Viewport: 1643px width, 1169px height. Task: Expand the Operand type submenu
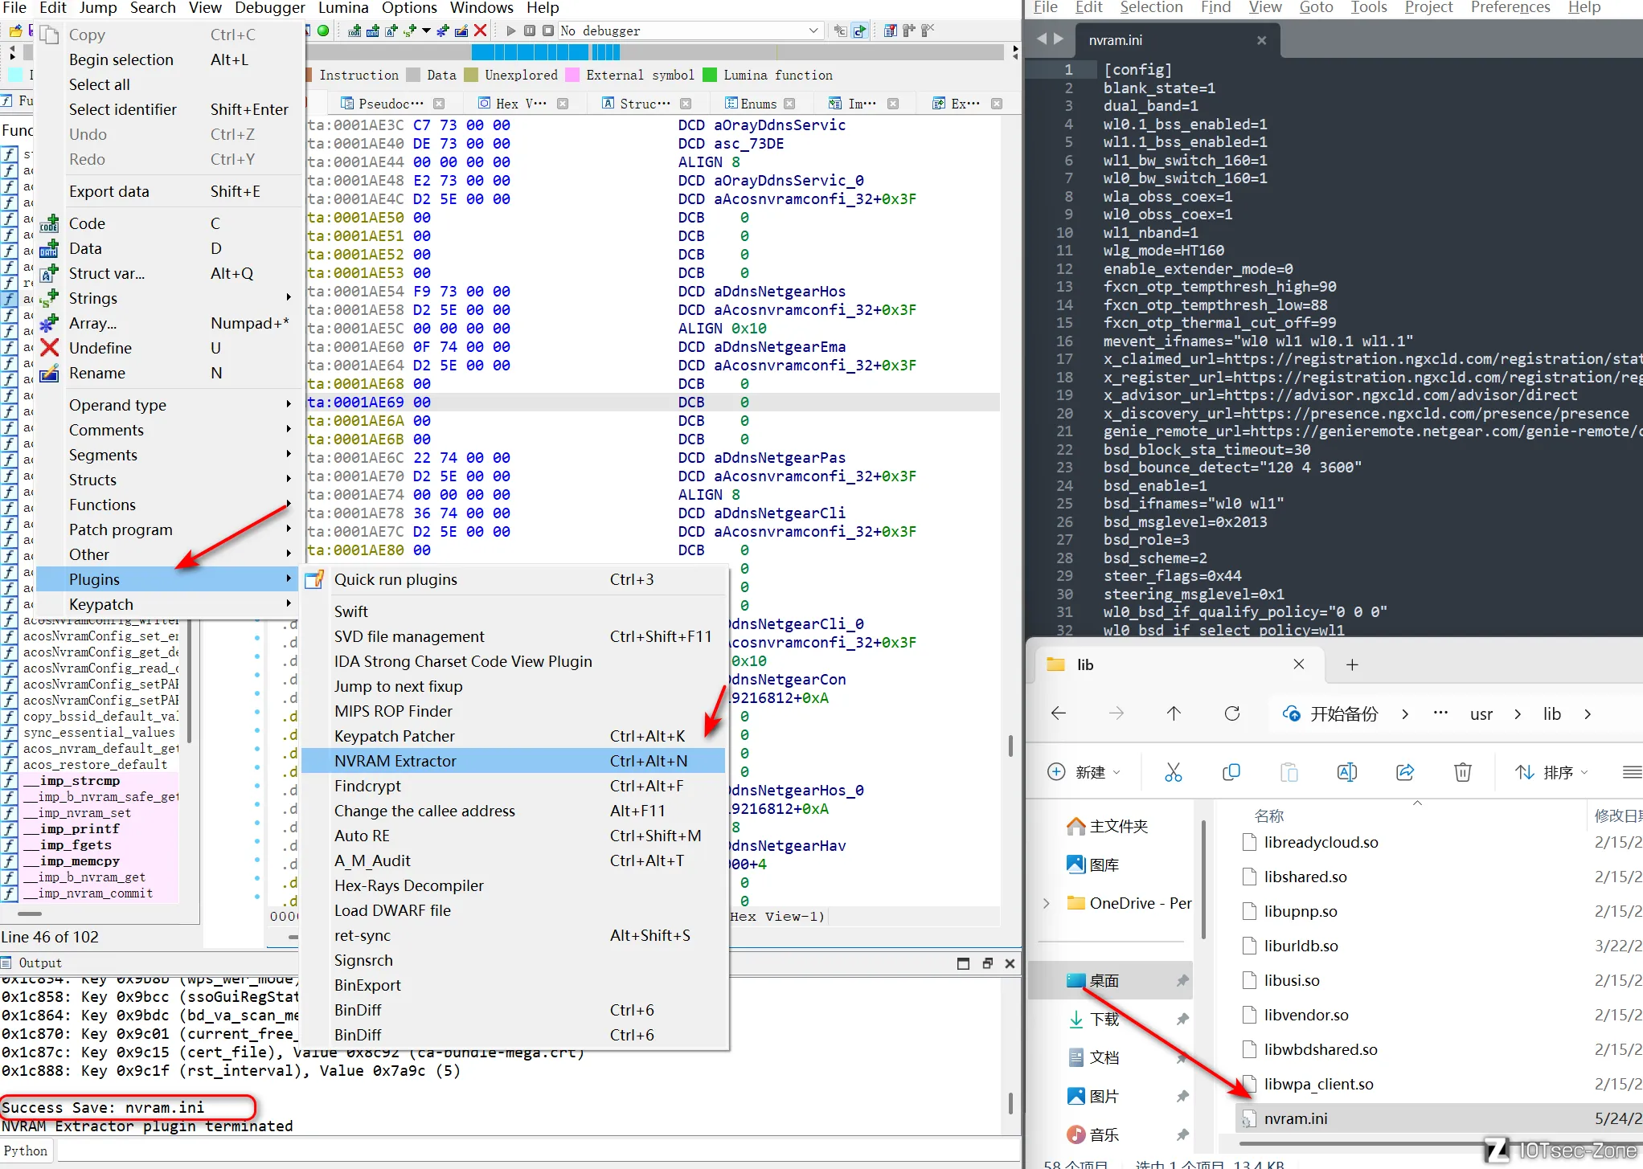pos(167,405)
